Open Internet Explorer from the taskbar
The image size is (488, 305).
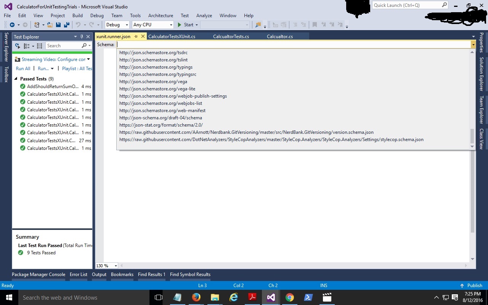click(x=233, y=297)
